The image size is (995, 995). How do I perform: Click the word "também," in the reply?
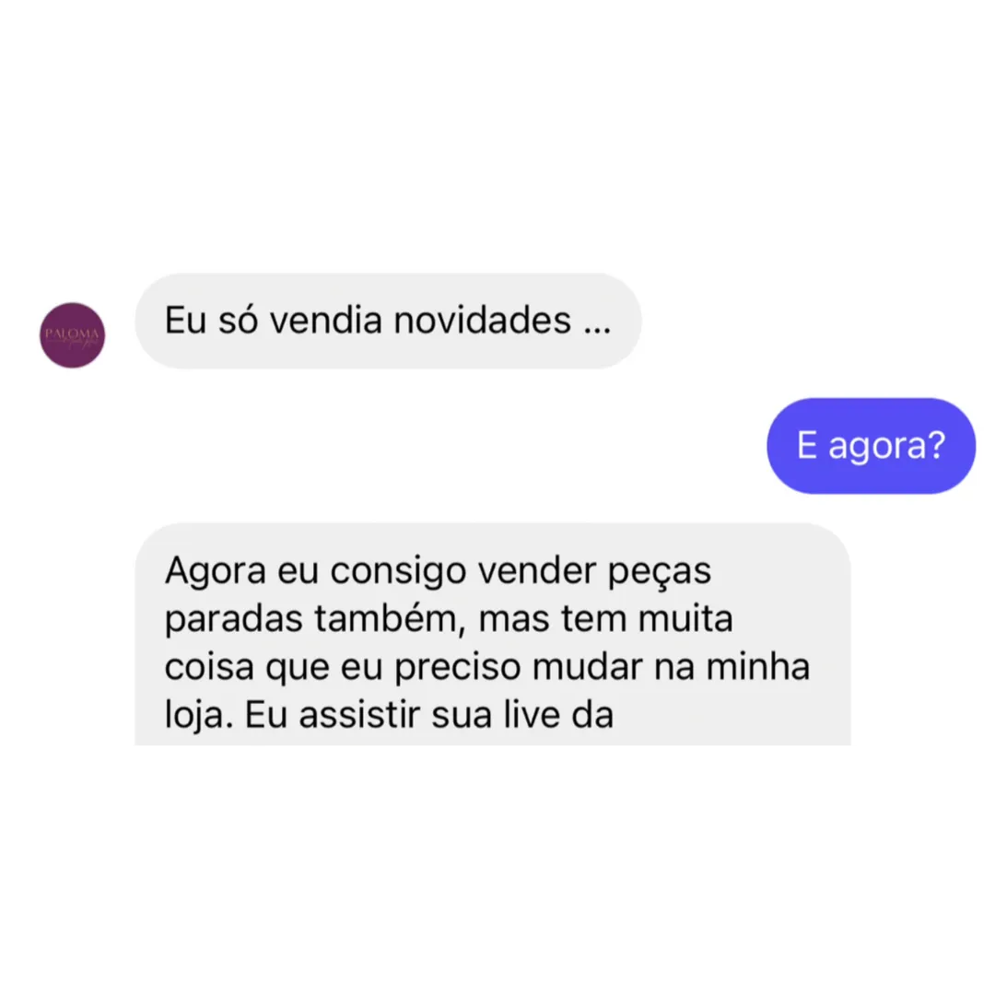point(391,618)
